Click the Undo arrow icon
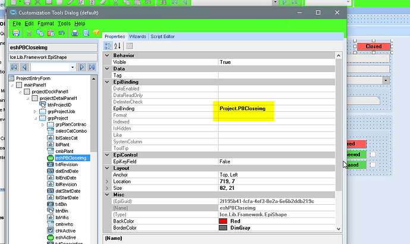Screen dimensions: 410x244 point(61,33)
